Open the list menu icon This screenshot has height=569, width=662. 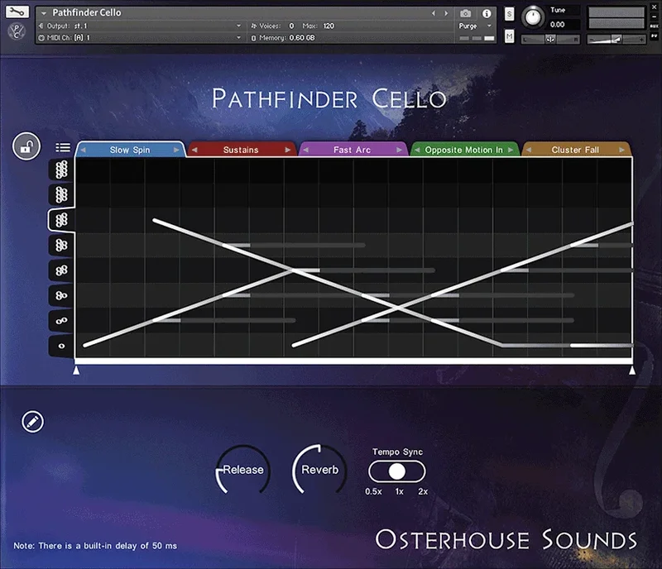click(x=63, y=147)
